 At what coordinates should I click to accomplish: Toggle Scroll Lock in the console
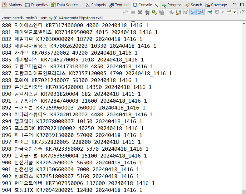click(x=178, y=12)
